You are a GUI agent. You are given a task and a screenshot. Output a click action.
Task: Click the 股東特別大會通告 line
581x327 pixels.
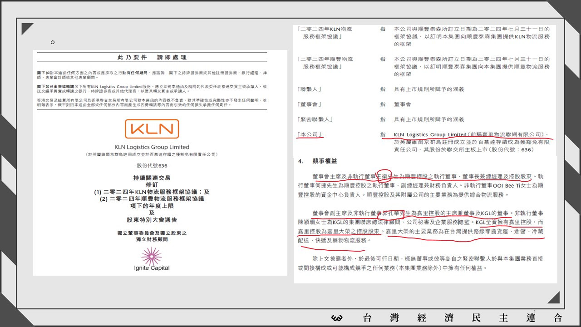(x=152, y=220)
